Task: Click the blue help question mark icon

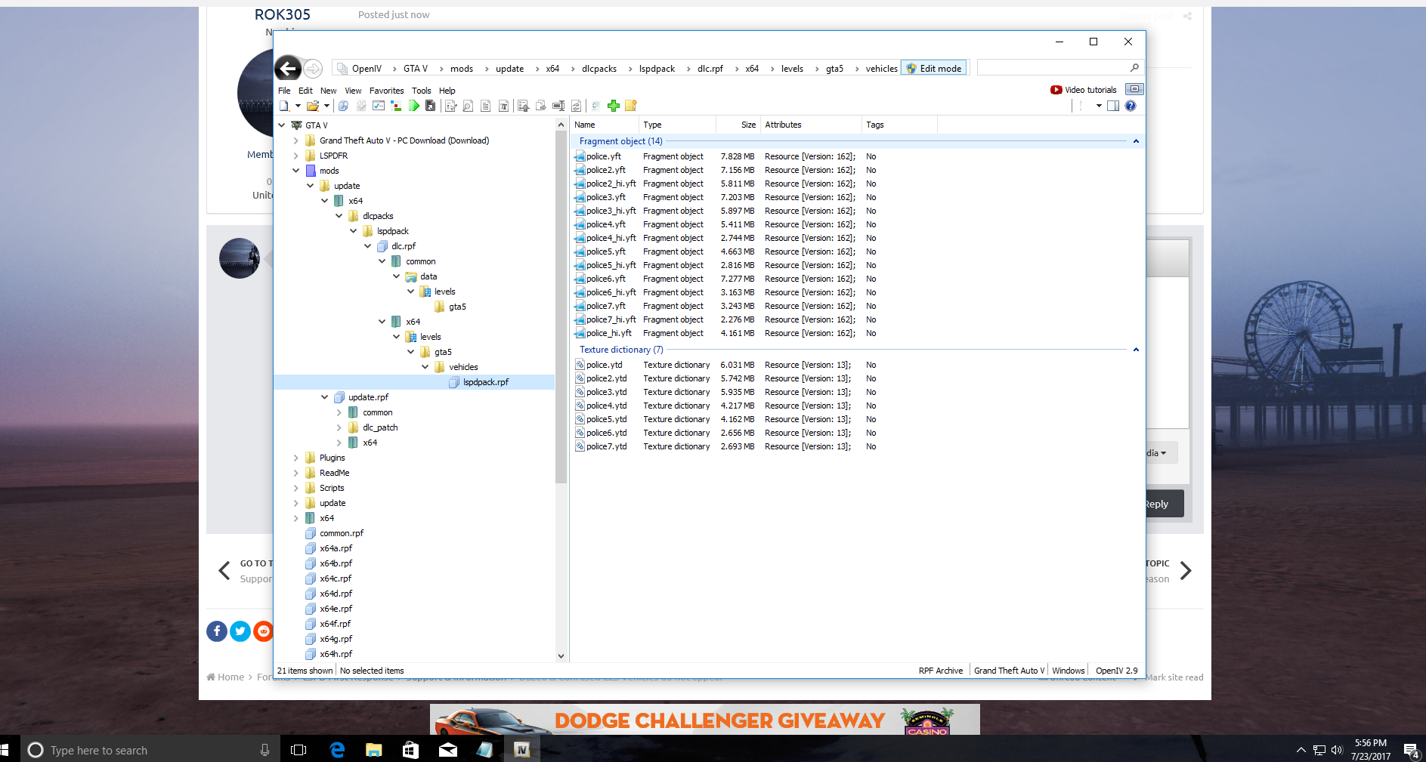Action: [1131, 106]
